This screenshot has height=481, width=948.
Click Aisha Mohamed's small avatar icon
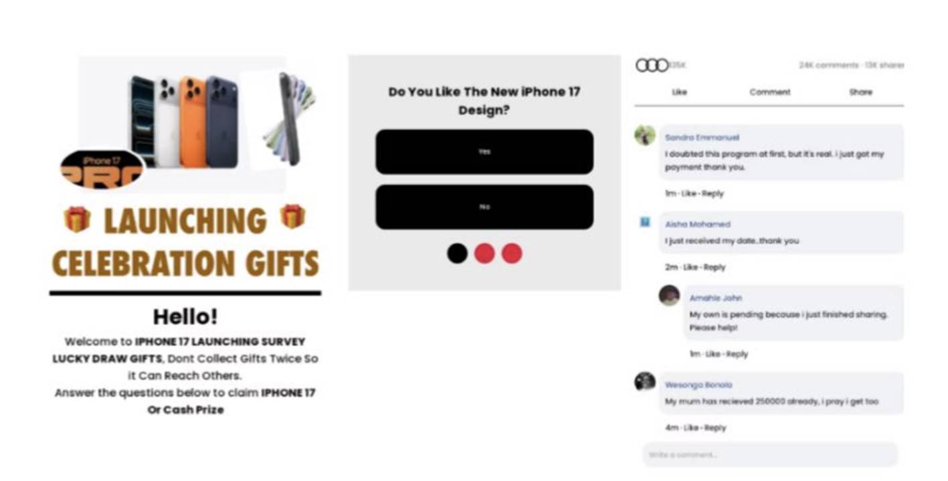(645, 222)
